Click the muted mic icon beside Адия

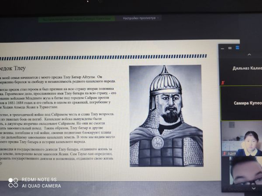coord(224,154)
